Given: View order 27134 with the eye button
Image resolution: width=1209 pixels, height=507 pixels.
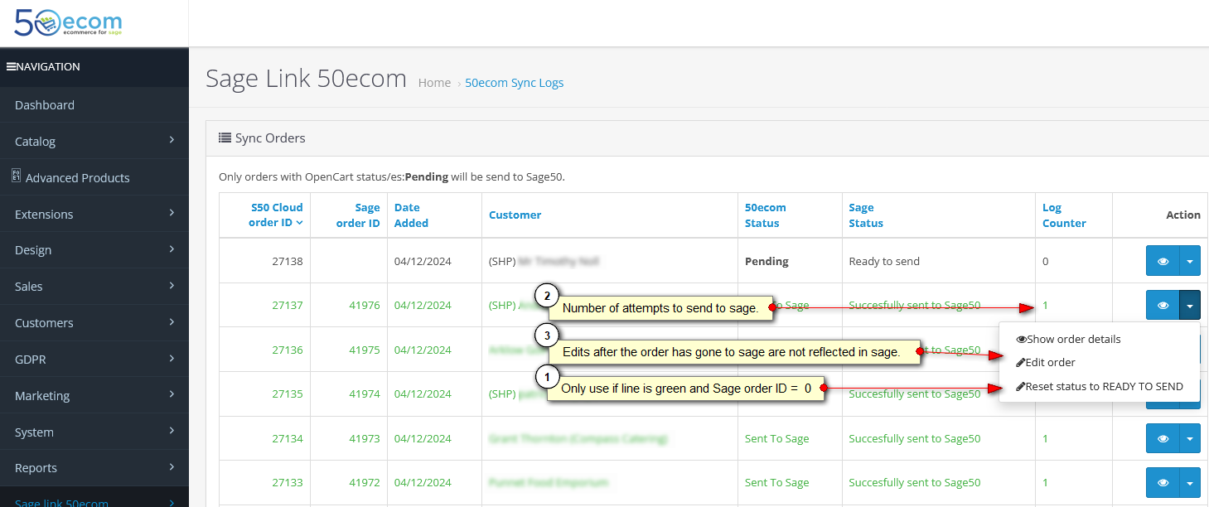Looking at the screenshot, I should click(1163, 438).
